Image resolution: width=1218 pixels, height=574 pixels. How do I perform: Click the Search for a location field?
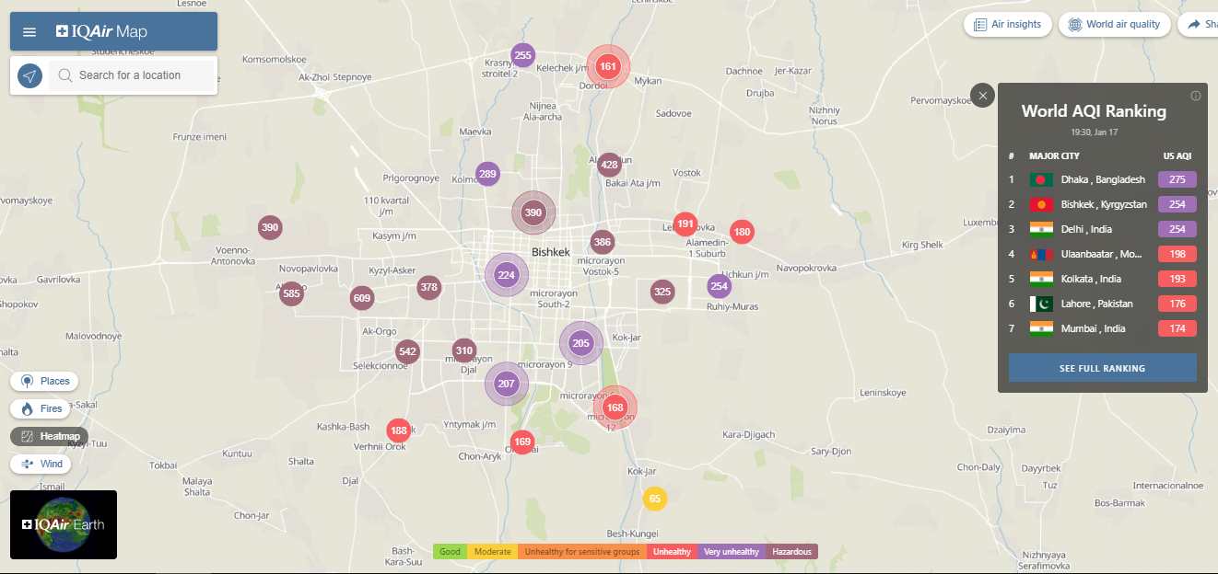[x=134, y=75]
